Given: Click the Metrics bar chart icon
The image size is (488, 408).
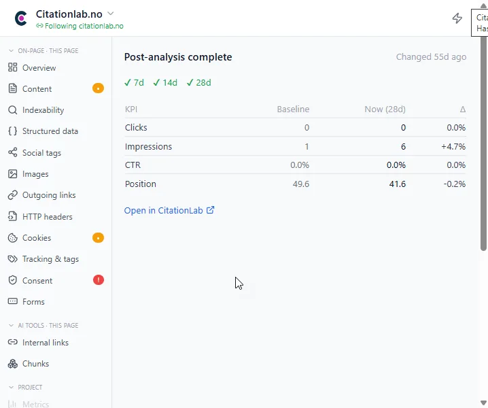Looking at the screenshot, I should [x=12, y=404].
